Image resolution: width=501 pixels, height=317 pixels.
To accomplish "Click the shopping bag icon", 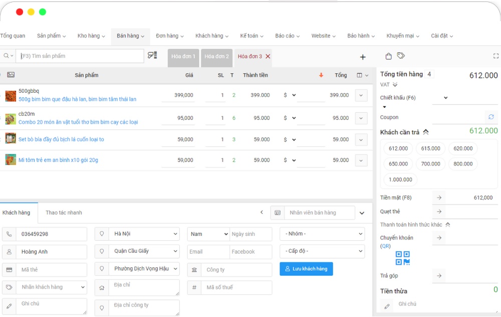I will tap(388, 56).
